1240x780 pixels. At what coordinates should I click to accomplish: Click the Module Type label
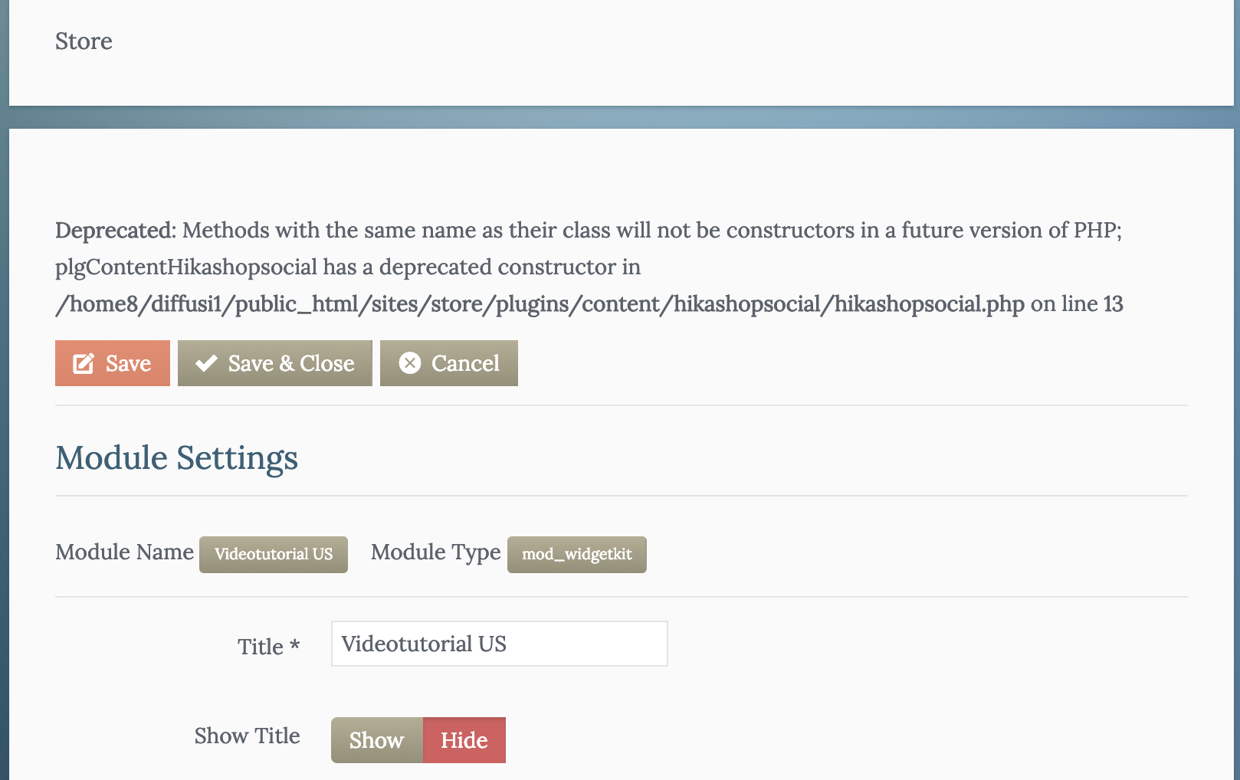tap(435, 552)
